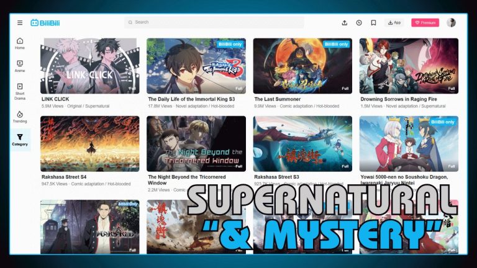This screenshot has height=268, width=477.
Task: Click the App download button
Action: coord(394,23)
